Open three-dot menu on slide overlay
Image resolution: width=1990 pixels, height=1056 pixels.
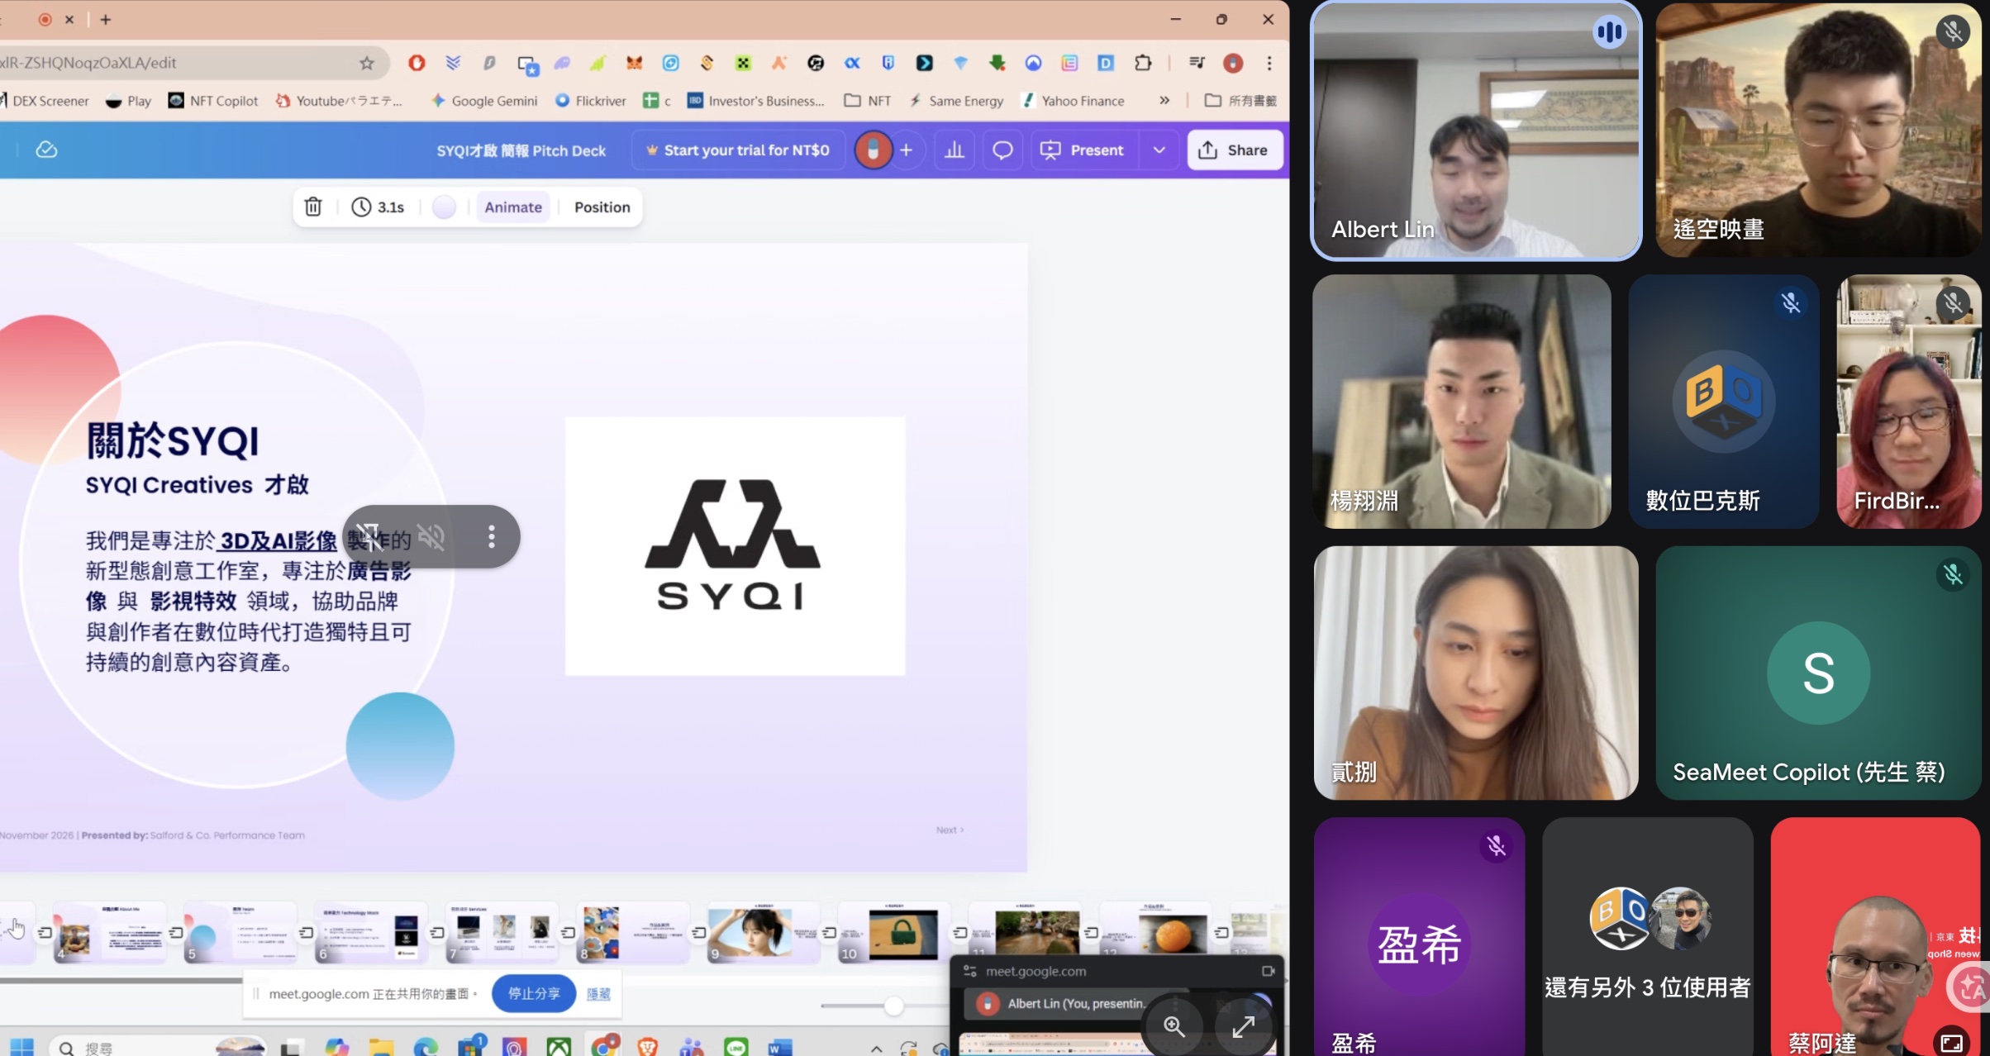[492, 537]
